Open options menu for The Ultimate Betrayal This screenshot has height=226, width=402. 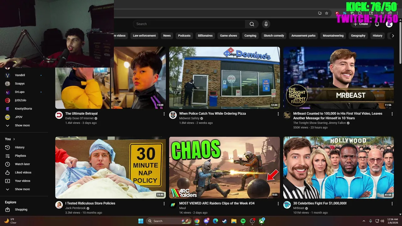[x=164, y=114]
